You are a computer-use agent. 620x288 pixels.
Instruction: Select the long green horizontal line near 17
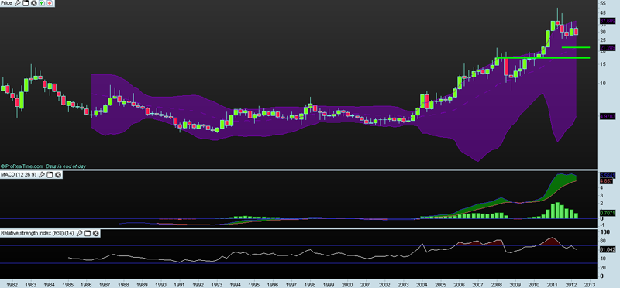click(x=542, y=58)
